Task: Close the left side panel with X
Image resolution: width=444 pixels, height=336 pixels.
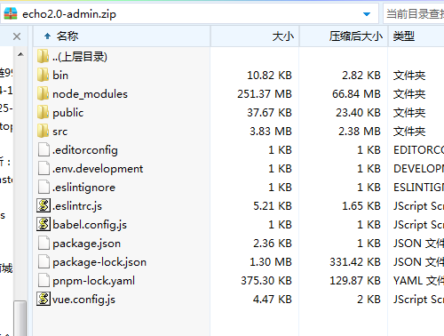Action: coord(17,36)
